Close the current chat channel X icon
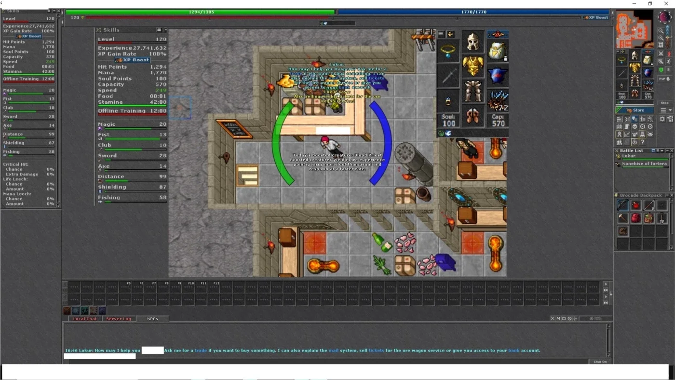 pyautogui.click(x=553, y=318)
